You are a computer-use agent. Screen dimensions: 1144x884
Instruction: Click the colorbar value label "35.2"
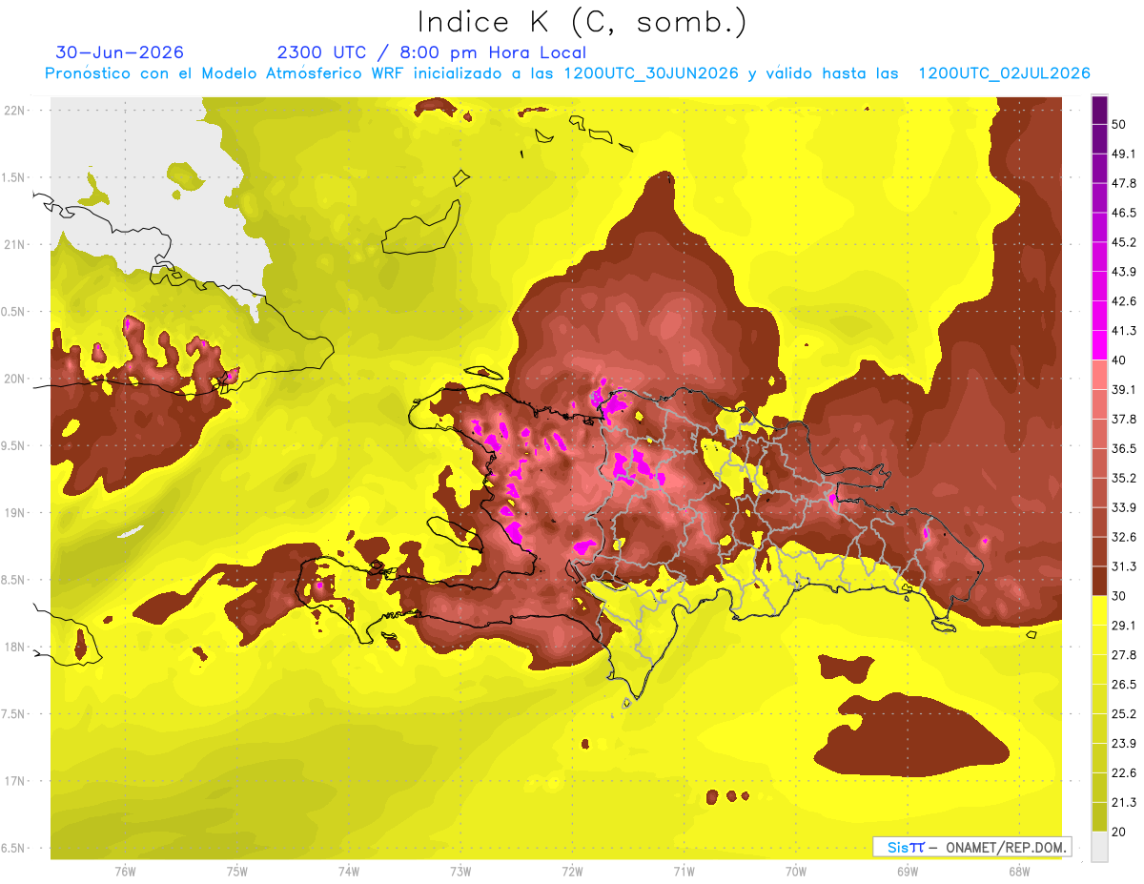point(1124,478)
